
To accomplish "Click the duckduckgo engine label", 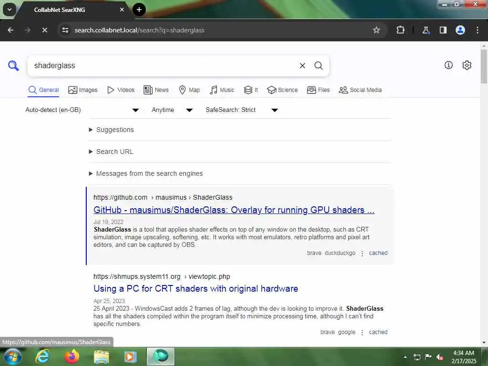I will pyautogui.click(x=340, y=253).
